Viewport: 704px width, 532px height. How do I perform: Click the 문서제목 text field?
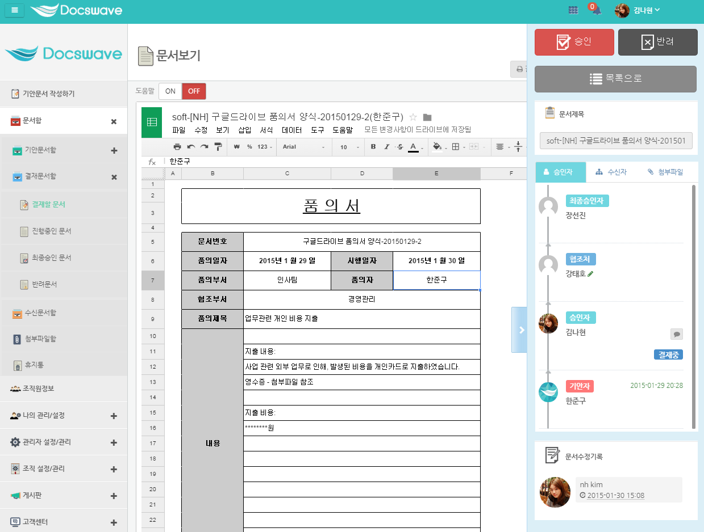click(616, 141)
